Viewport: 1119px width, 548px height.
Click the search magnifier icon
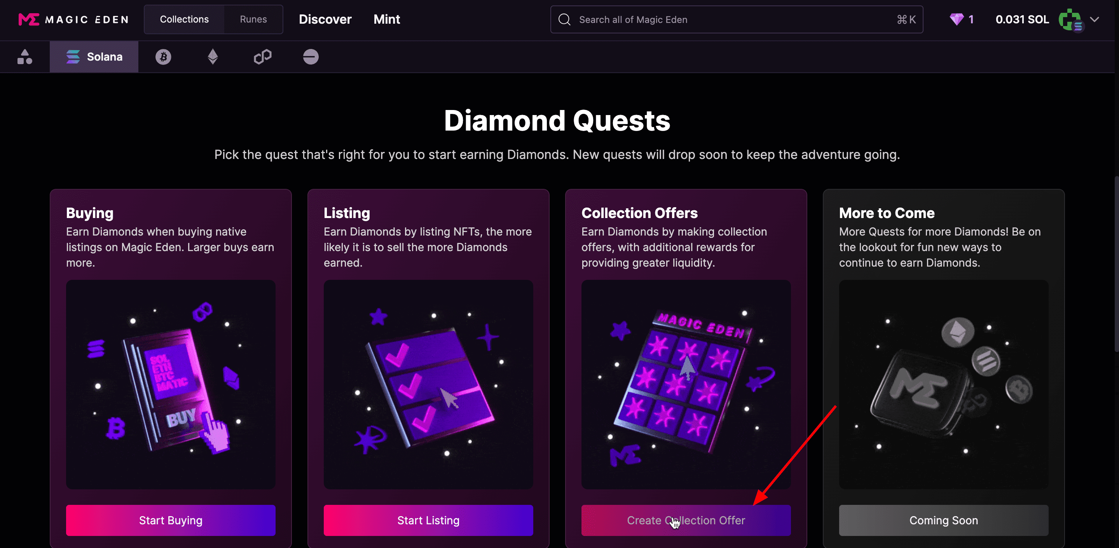pos(564,19)
